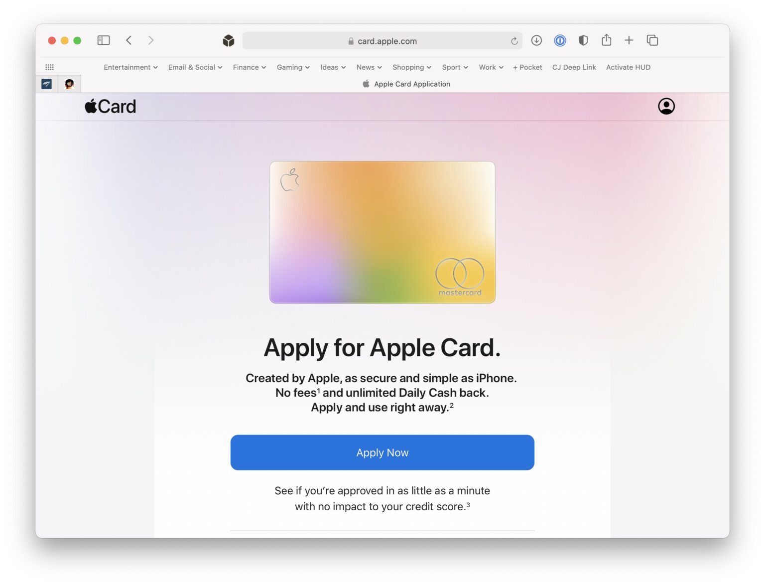Open the privacy shield report

click(583, 40)
